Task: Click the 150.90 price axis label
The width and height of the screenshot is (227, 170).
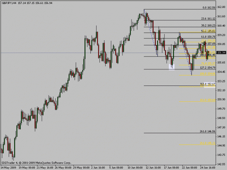Action: (x=221, y=99)
